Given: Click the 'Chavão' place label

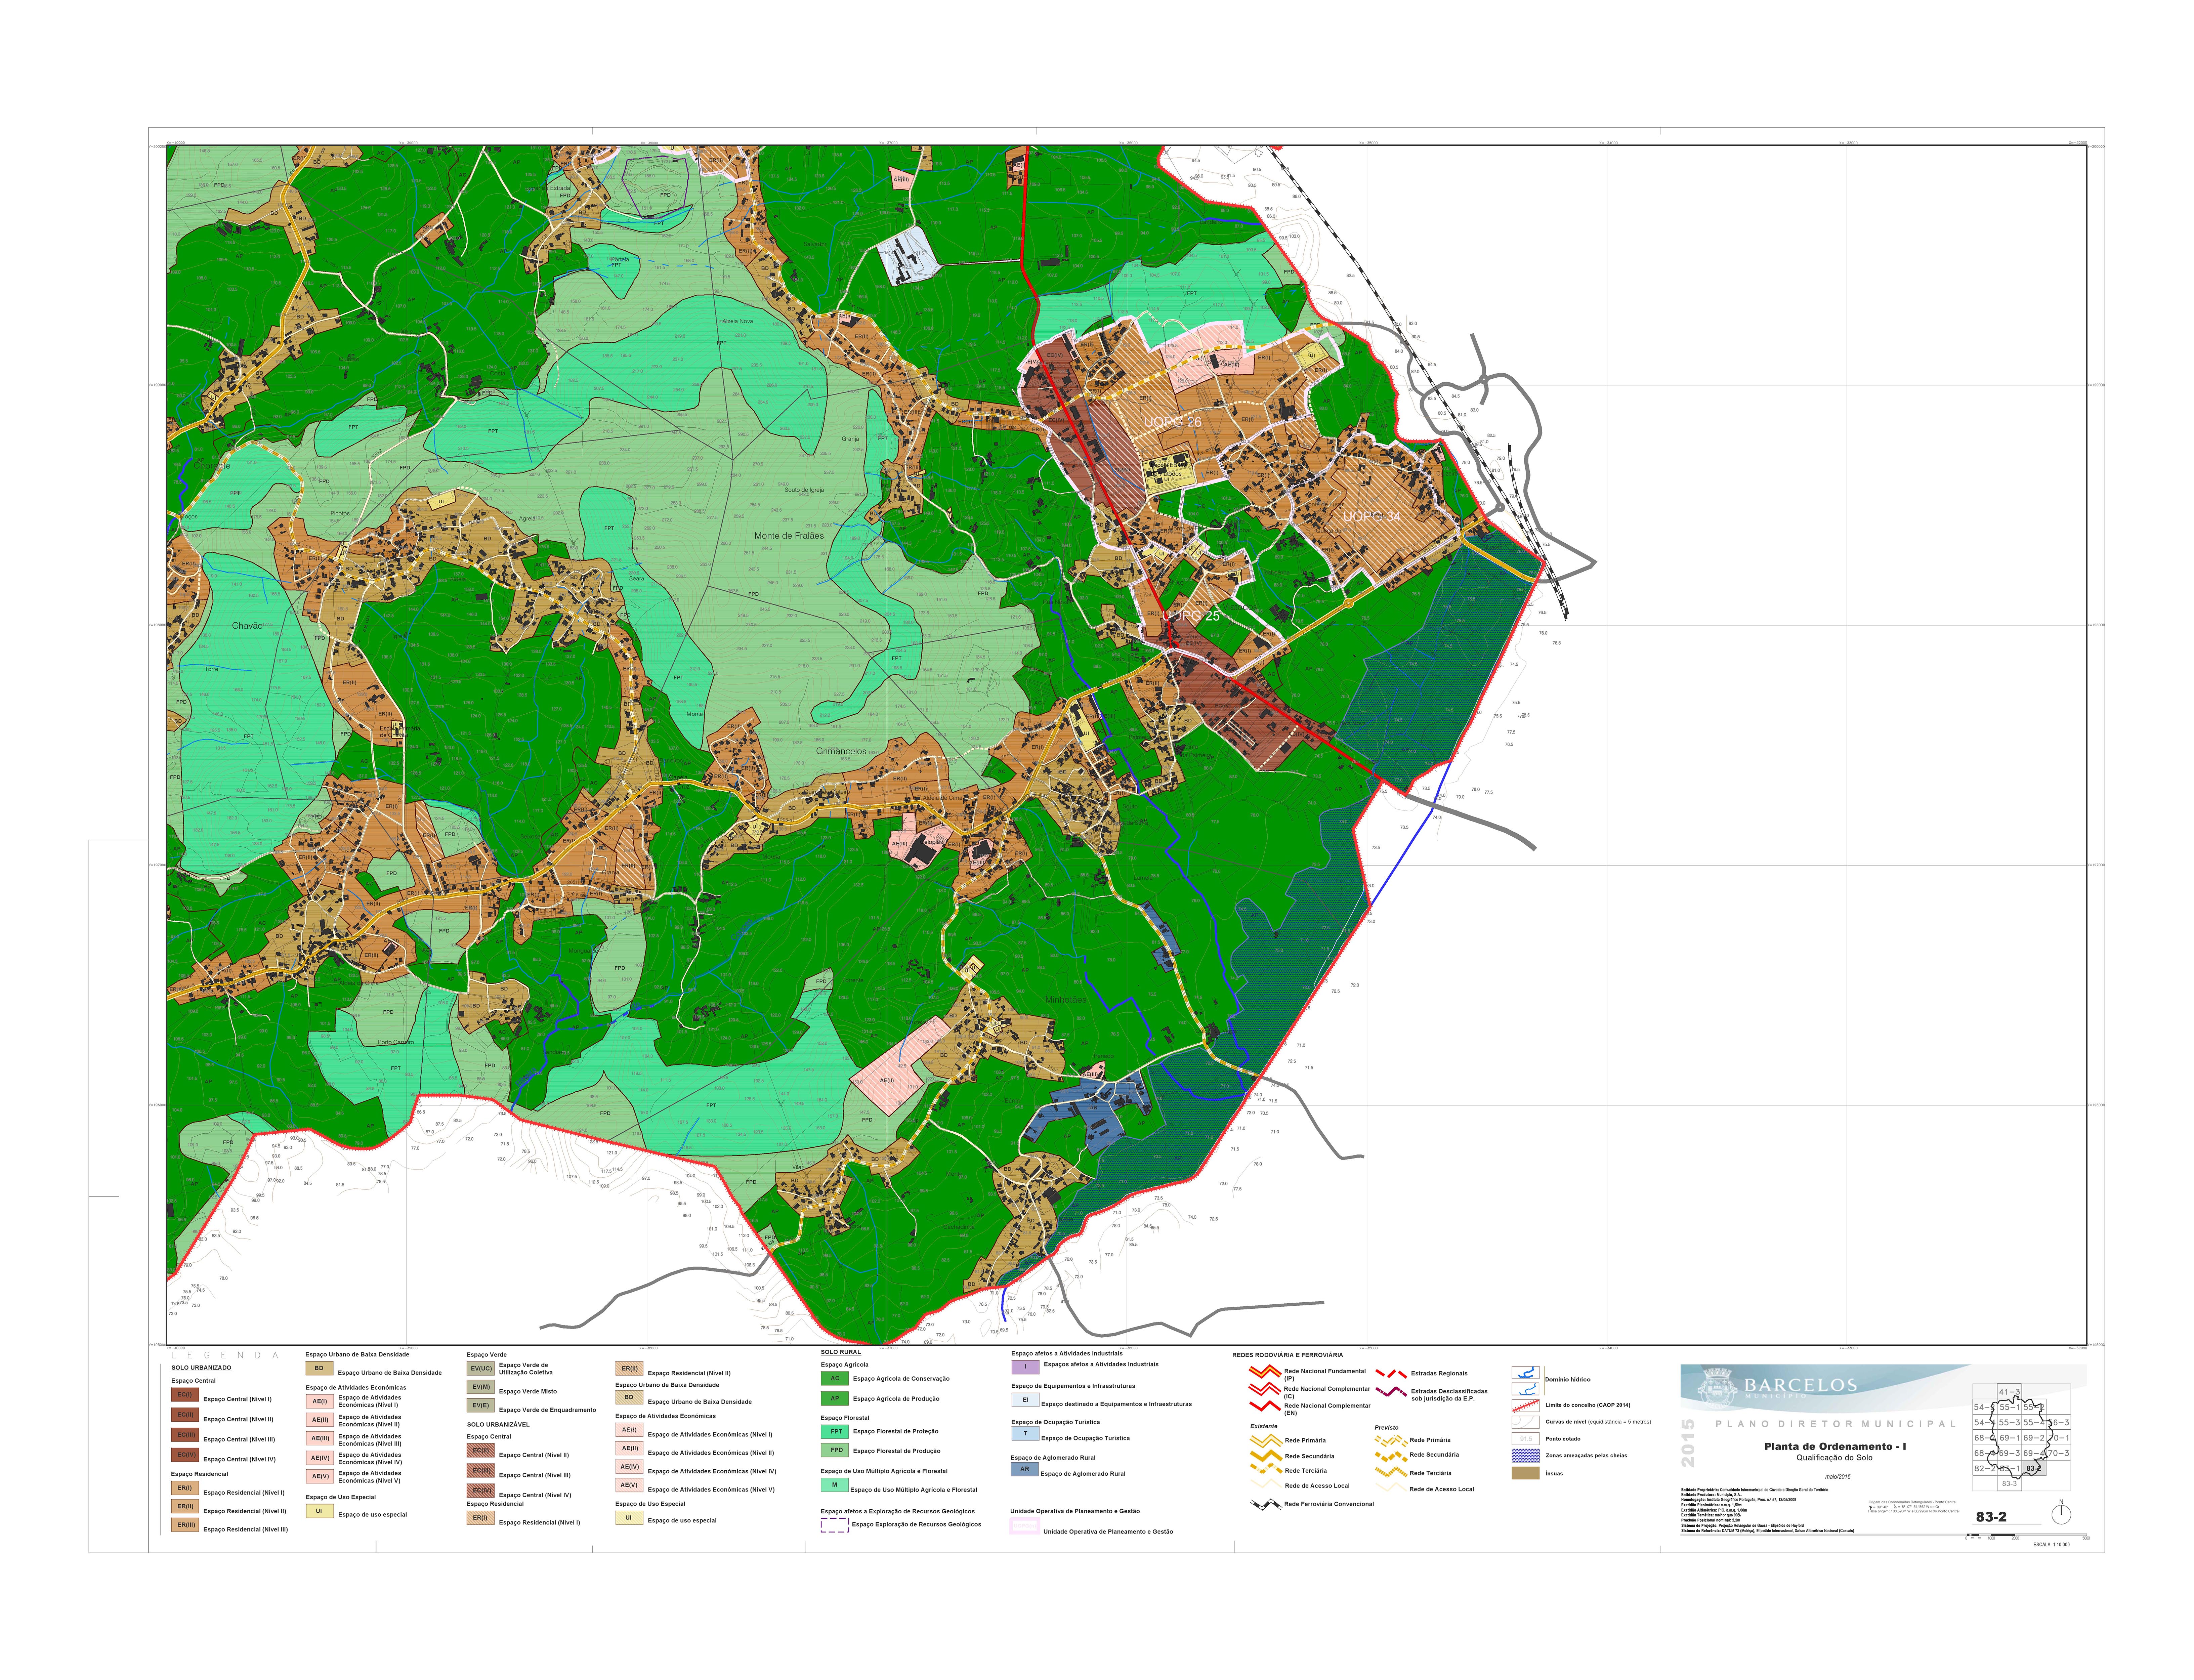Looking at the screenshot, I should (x=247, y=626).
